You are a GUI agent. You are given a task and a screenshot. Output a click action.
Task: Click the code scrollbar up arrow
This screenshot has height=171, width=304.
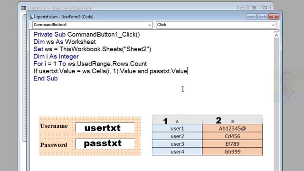[x=276, y=35]
